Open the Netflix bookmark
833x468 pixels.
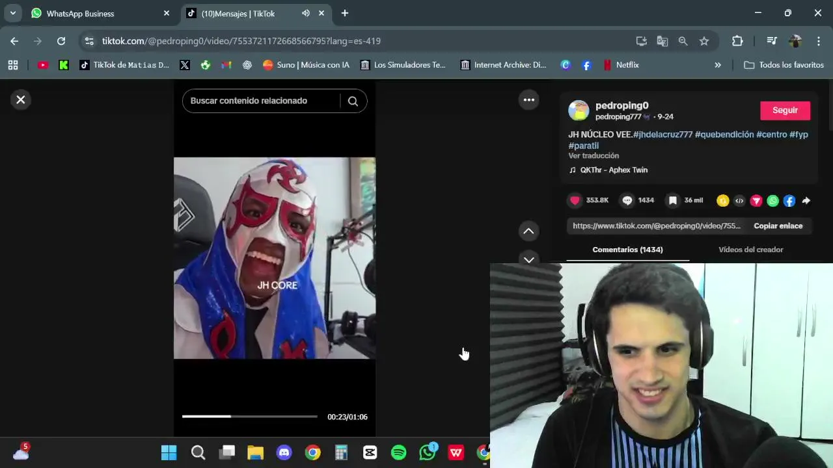pos(621,65)
